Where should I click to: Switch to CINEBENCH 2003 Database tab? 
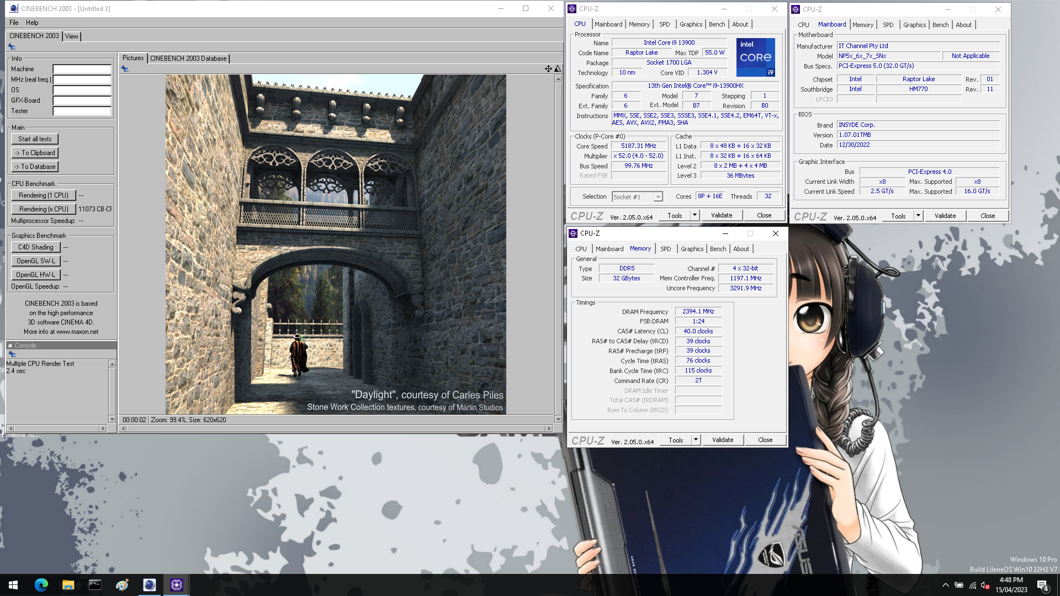click(x=188, y=58)
